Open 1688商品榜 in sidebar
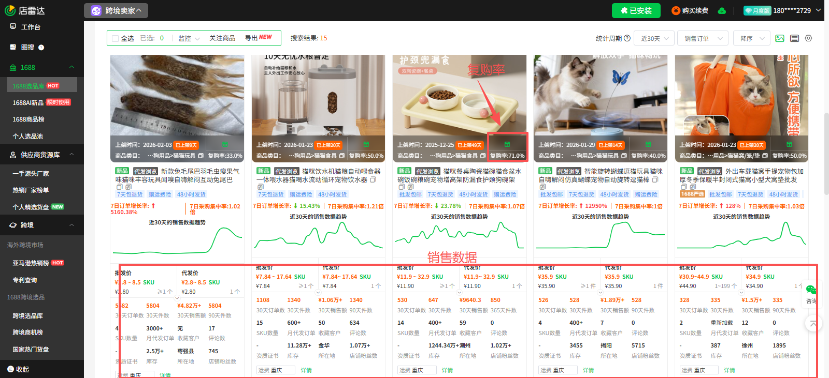829x378 pixels. tap(28, 119)
